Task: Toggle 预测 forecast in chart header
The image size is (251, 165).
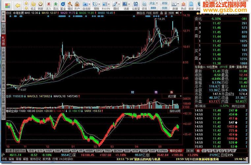Action: pyautogui.click(x=171, y=13)
